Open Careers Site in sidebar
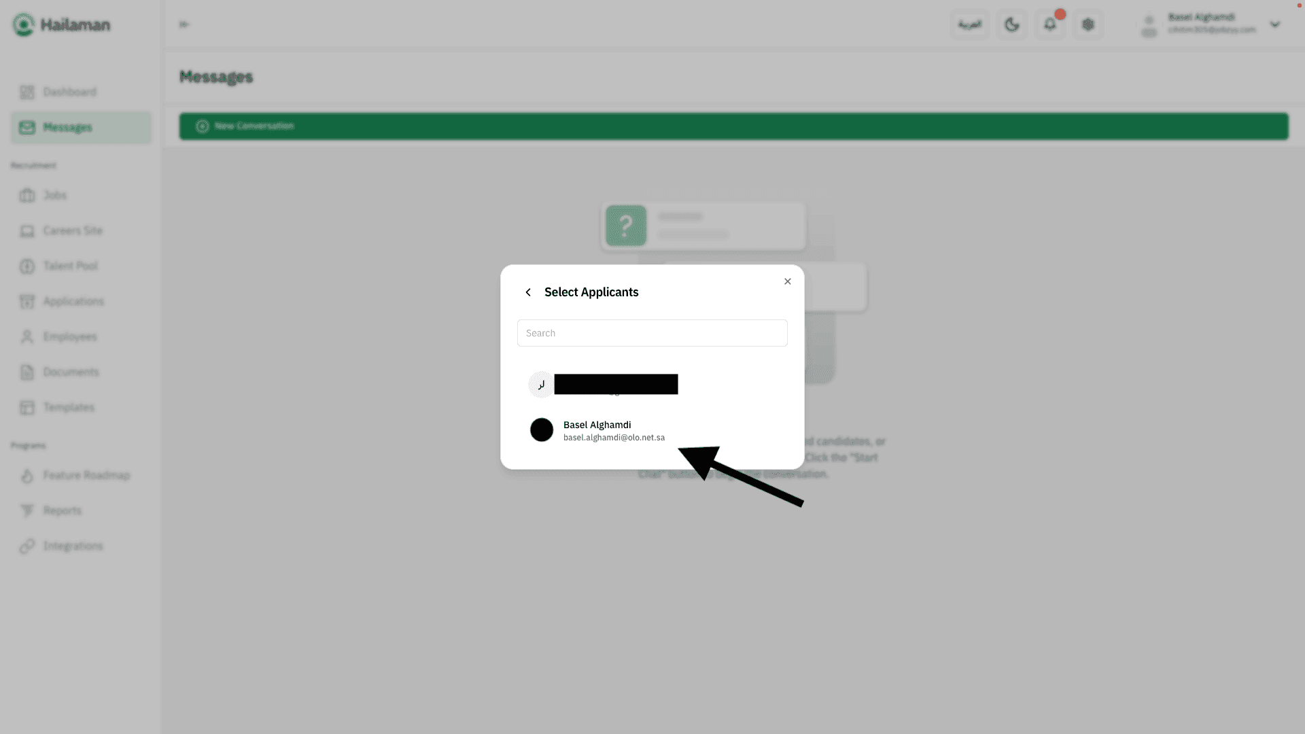This screenshot has height=734, width=1305. [73, 230]
